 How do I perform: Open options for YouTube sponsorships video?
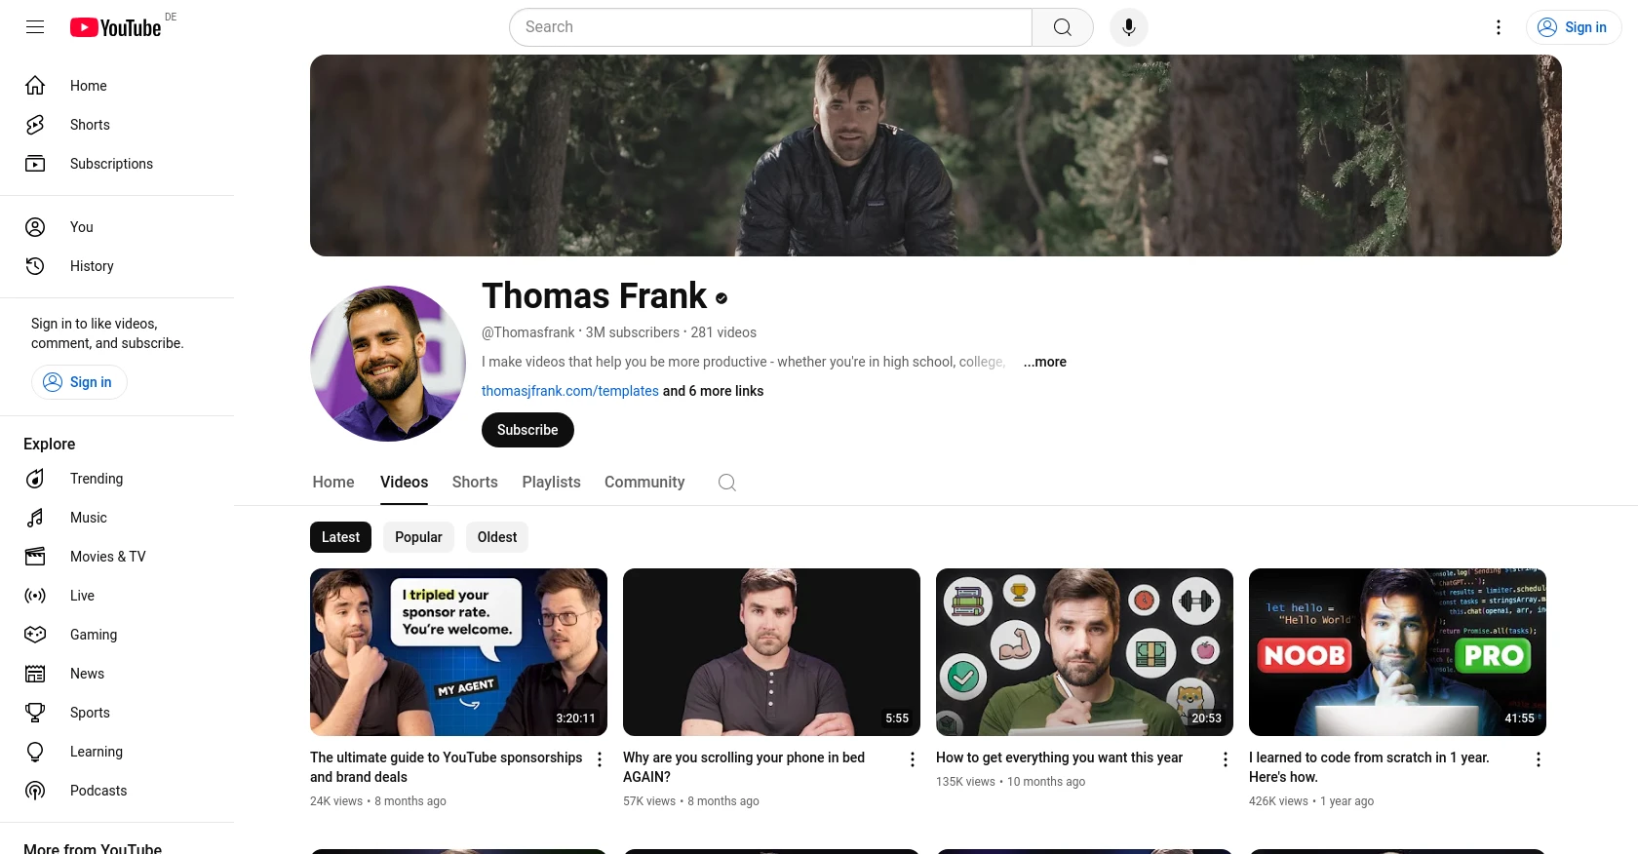[600, 759]
